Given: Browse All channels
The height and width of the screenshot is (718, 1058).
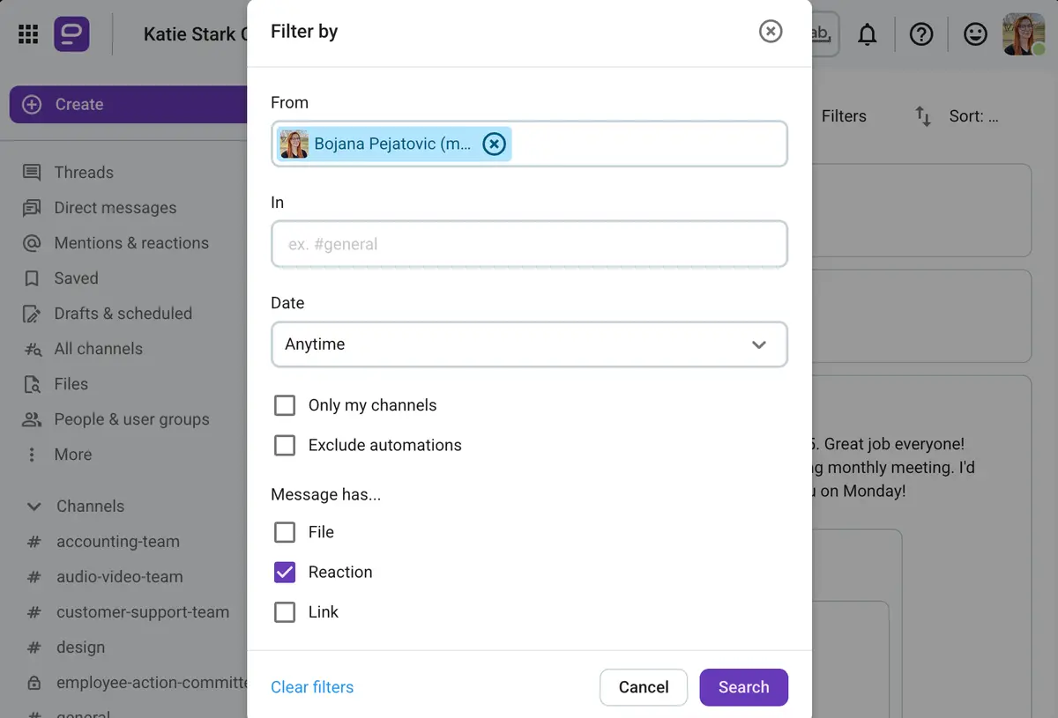Looking at the screenshot, I should [x=99, y=348].
